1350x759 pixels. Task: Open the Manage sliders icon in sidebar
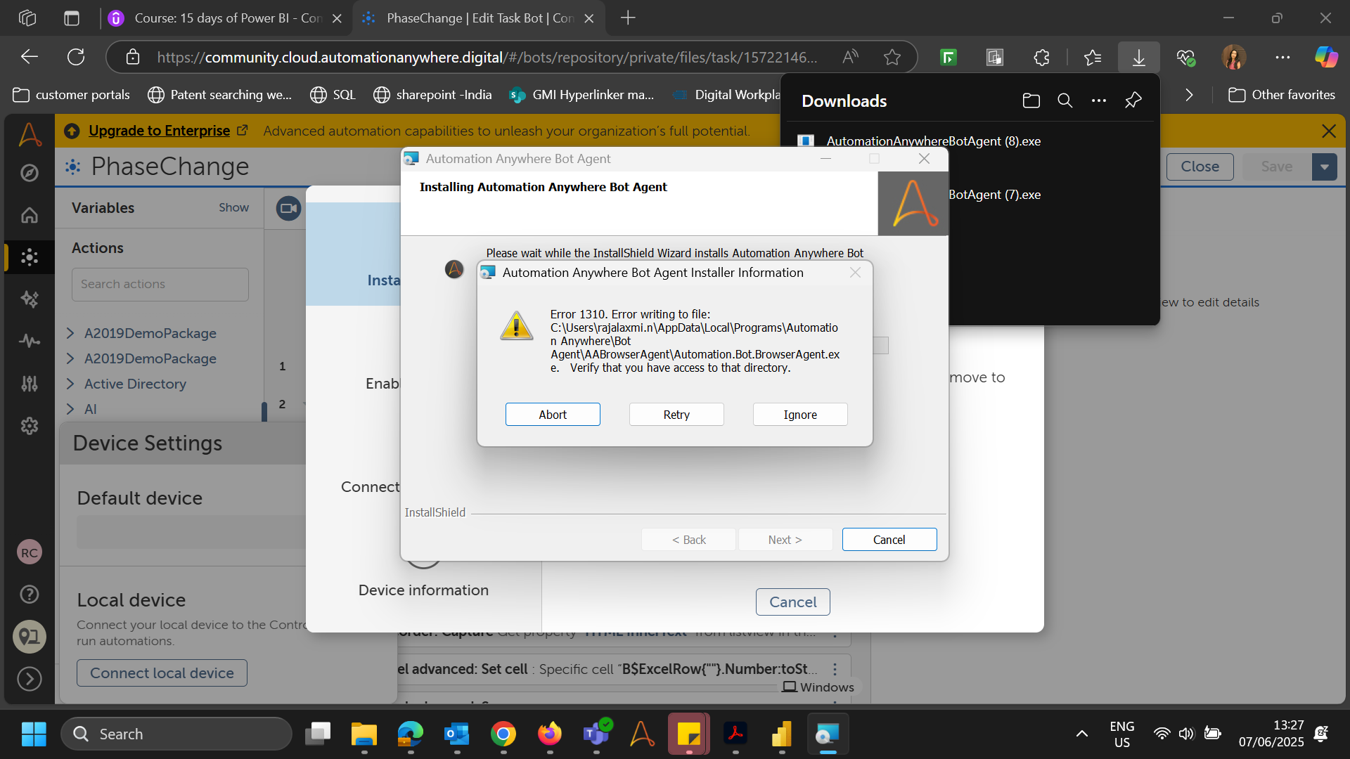pyautogui.click(x=30, y=384)
